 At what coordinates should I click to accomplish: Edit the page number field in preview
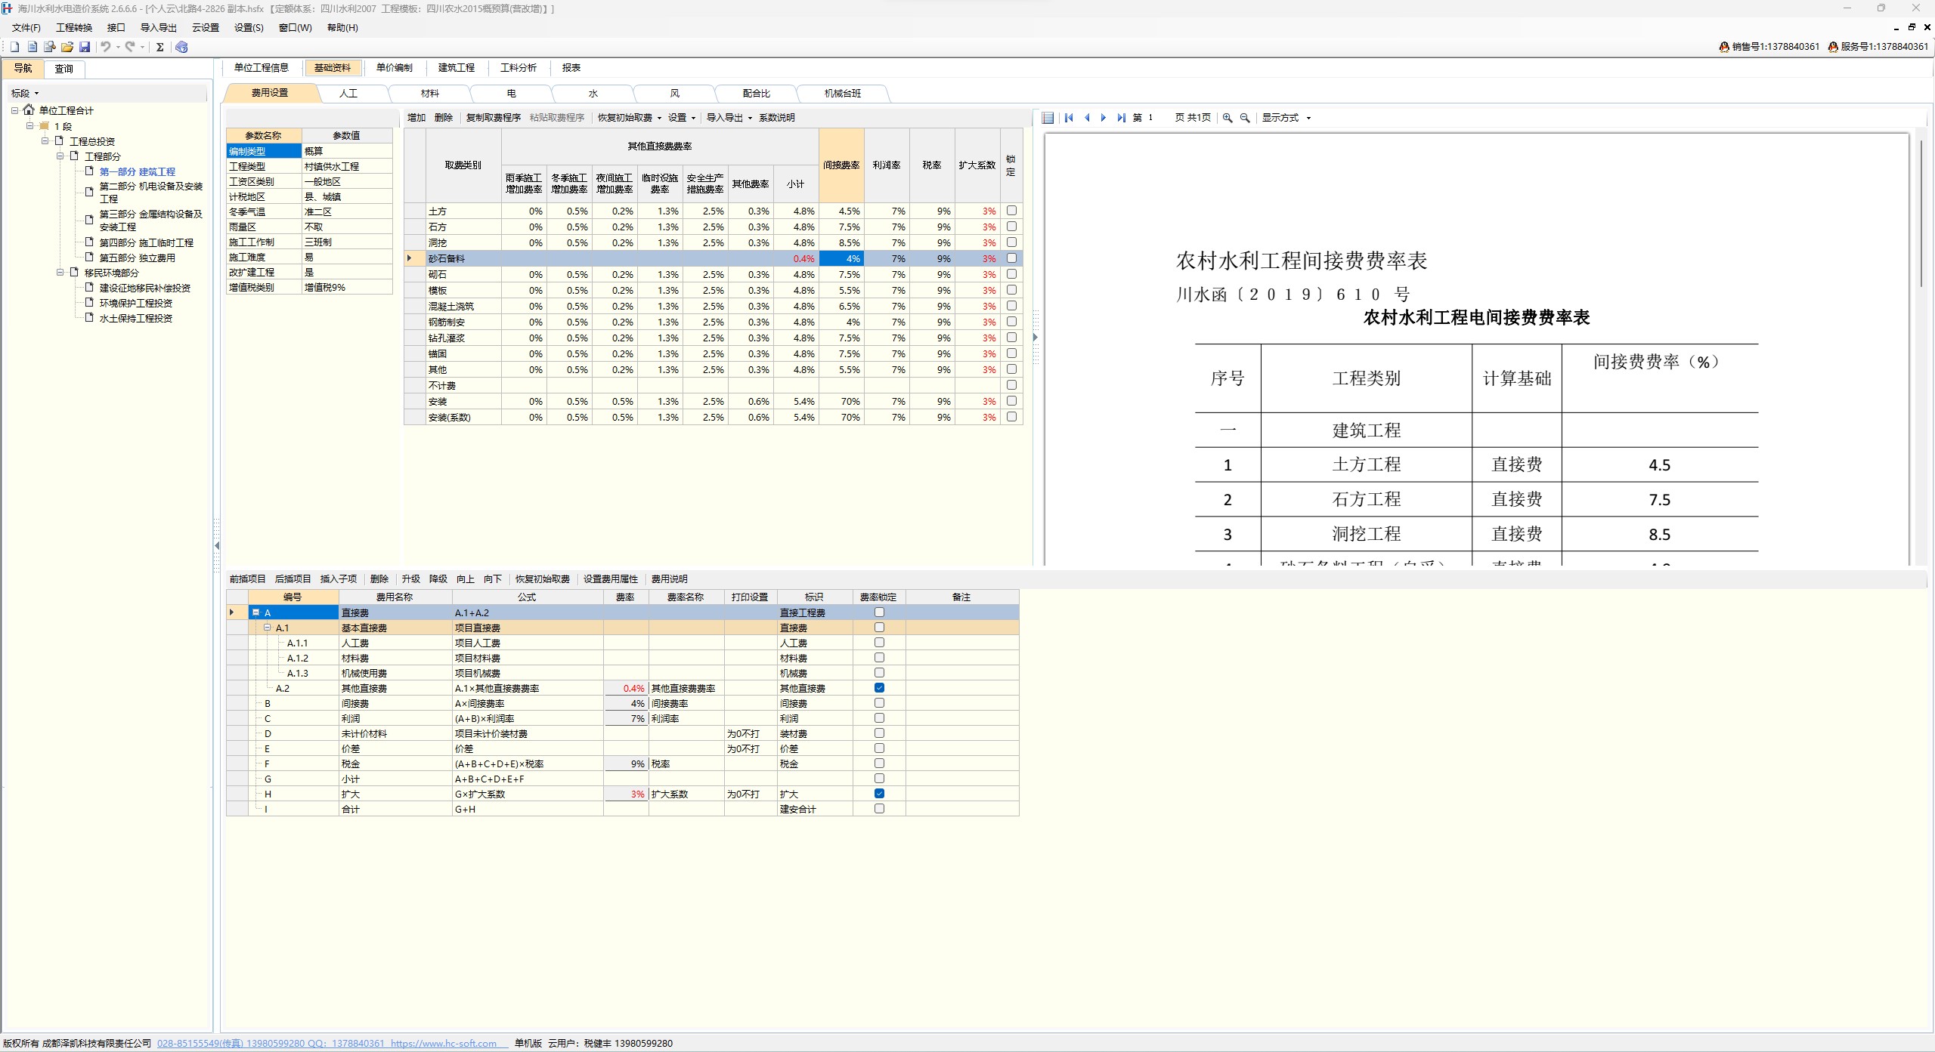click(x=1156, y=118)
